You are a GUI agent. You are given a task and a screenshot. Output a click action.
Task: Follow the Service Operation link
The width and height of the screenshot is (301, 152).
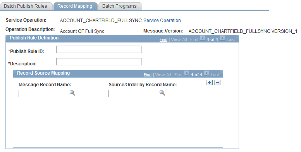point(162,20)
